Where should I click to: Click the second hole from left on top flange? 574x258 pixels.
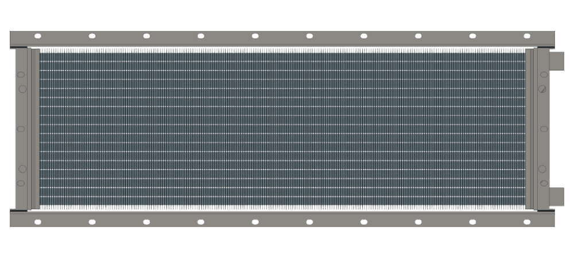click(92, 36)
